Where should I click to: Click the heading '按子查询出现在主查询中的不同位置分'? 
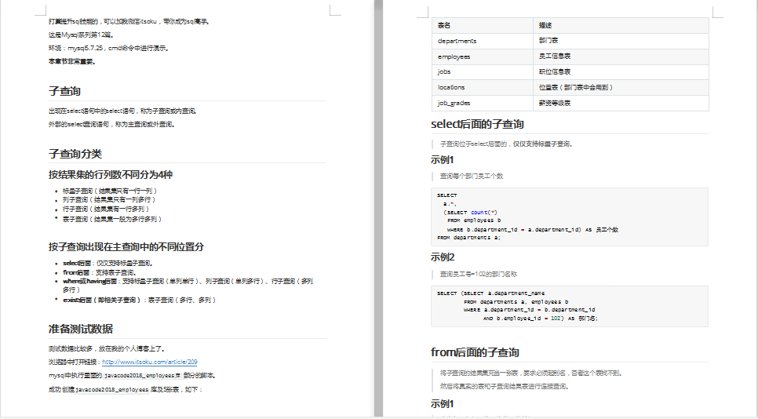(x=126, y=246)
